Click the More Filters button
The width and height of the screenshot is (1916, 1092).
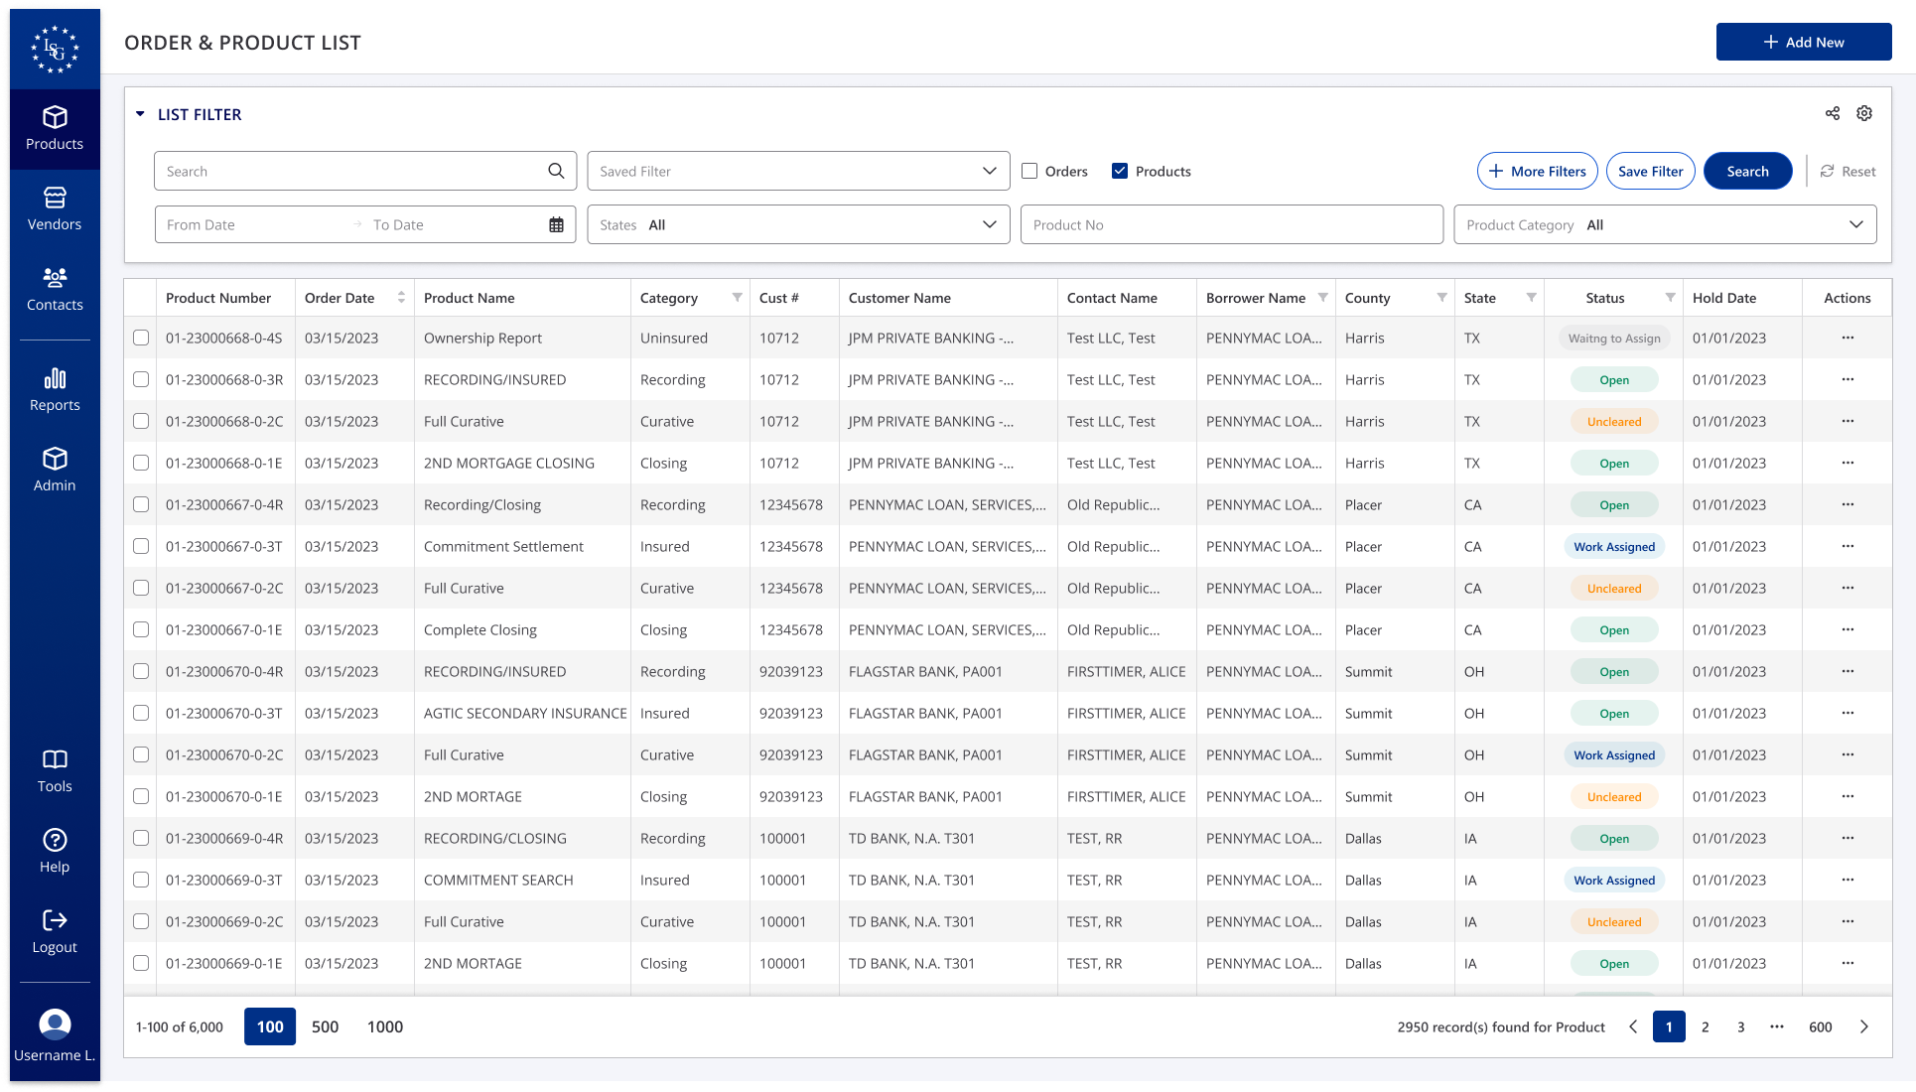pyautogui.click(x=1537, y=172)
